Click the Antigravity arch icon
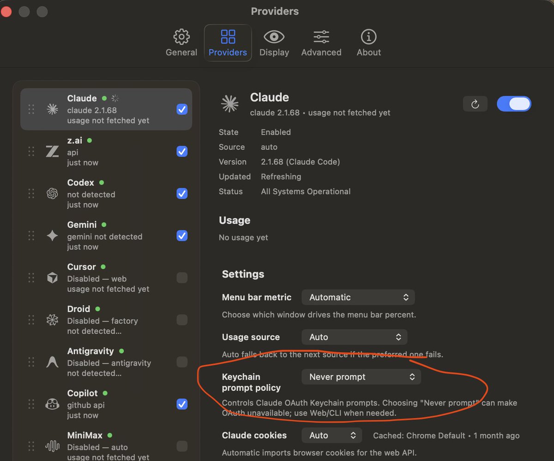The height and width of the screenshot is (461, 554). pos(52,362)
